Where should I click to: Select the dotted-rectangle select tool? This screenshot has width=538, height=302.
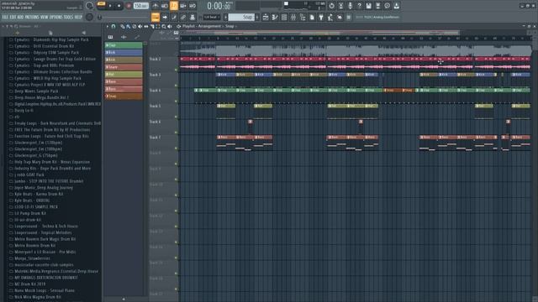point(158,26)
